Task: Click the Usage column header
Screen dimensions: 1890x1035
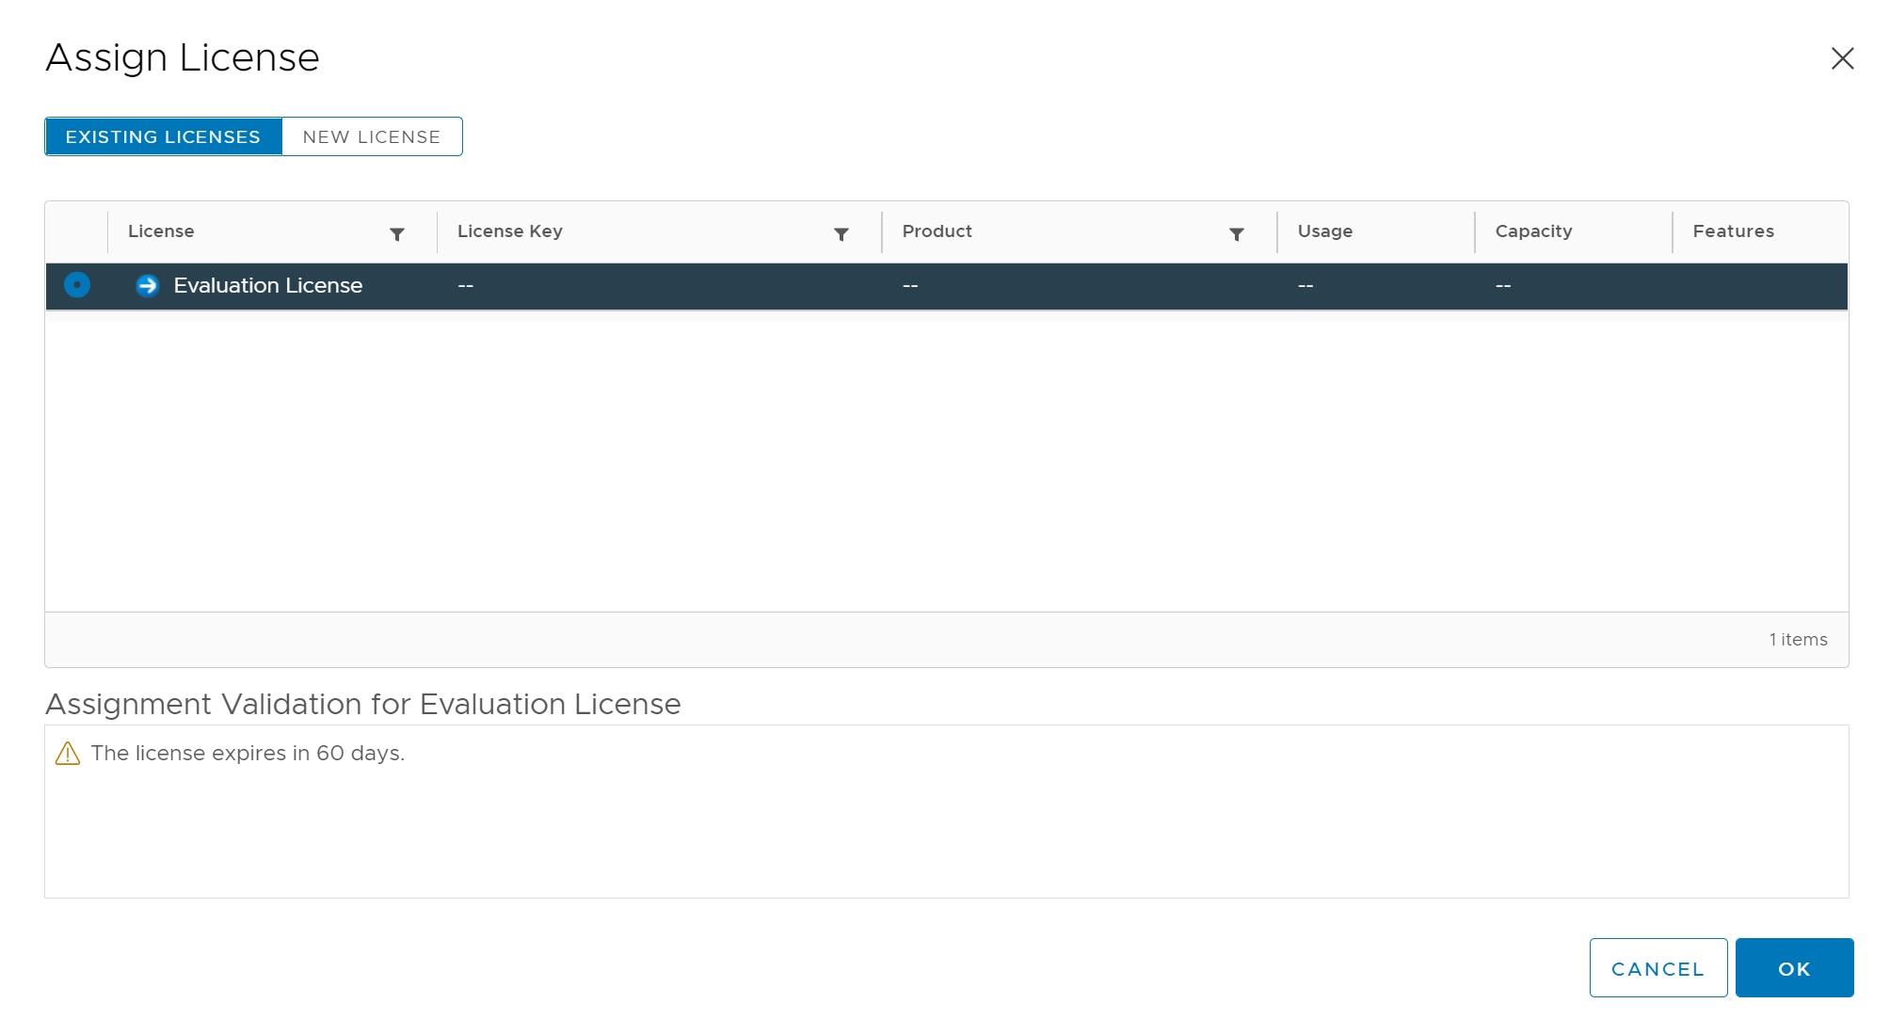Action: tap(1324, 231)
